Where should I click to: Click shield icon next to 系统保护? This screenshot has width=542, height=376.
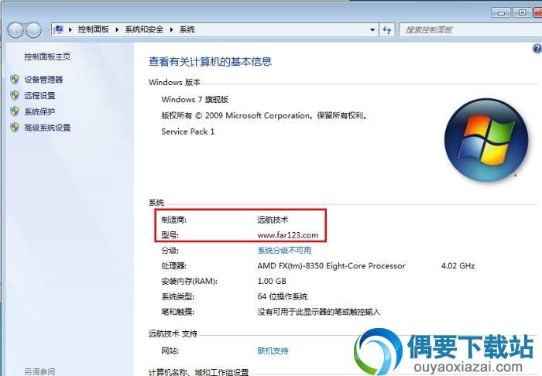15,111
